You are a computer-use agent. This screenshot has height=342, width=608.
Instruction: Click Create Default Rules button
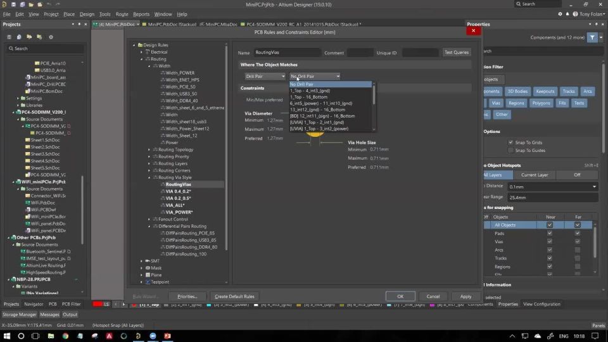pos(234,296)
